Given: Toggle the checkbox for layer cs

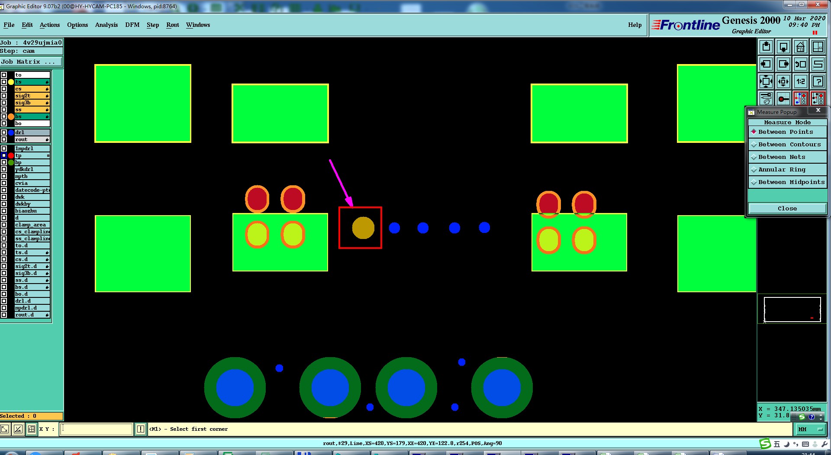Looking at the screenshot, I should pos(4,89).
